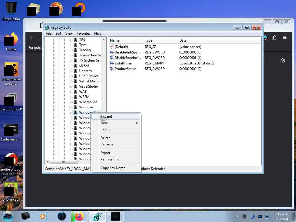Viewport: 296px width, 222px height.
Task: Select Export in the context menu
Action: tap(116, 153)
